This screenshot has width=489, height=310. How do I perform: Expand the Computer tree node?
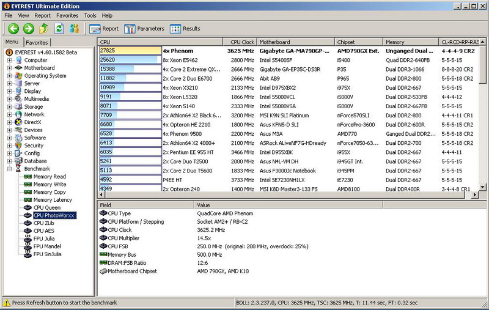click(10, 60)
